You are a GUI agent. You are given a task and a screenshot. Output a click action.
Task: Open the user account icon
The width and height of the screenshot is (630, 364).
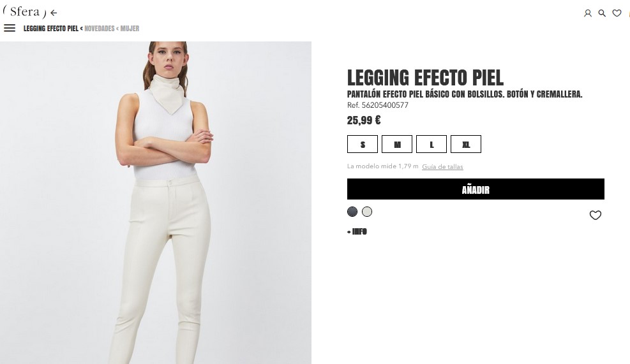(587, 13)
